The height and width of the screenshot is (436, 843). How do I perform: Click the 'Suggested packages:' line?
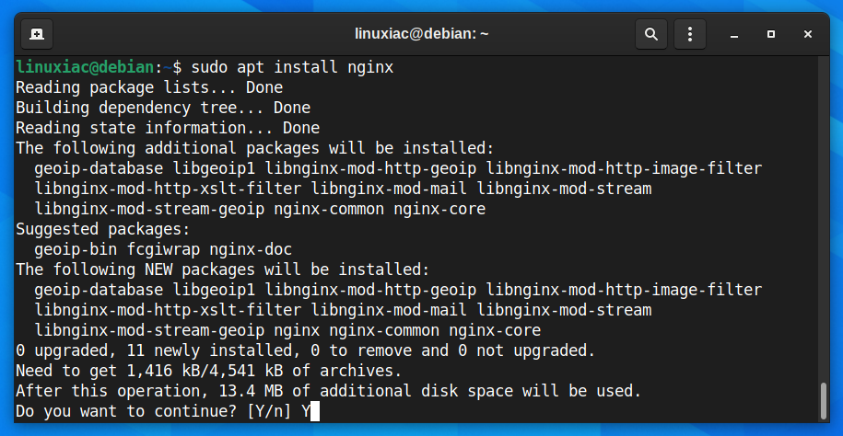pos(103,230)
